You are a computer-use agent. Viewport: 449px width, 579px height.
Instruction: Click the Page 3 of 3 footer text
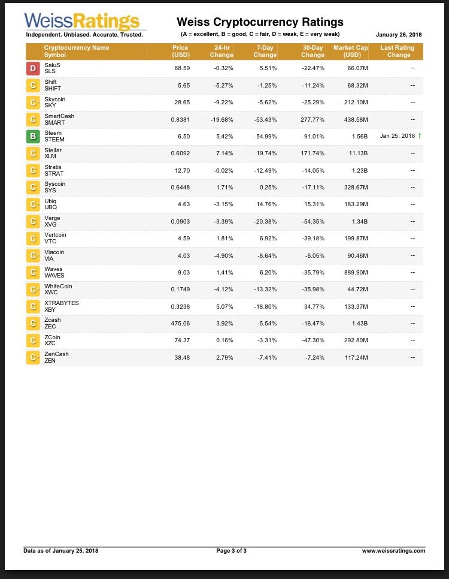coord(231,551)
